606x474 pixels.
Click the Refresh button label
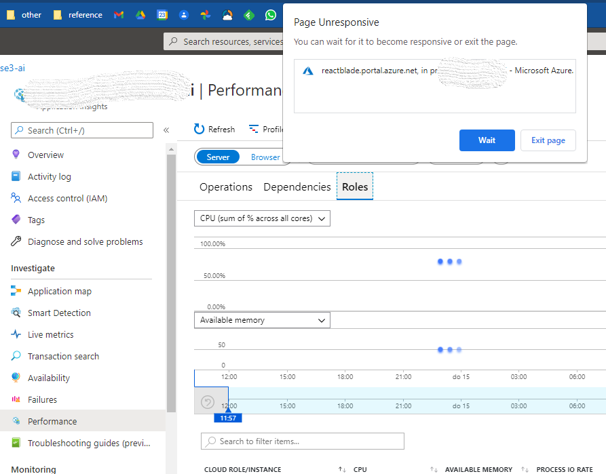pyautogui.click(x=221, y=130)
